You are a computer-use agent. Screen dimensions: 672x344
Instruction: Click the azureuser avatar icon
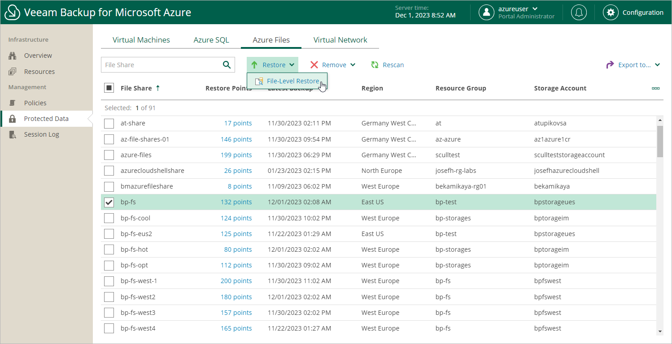coord(486,12)
